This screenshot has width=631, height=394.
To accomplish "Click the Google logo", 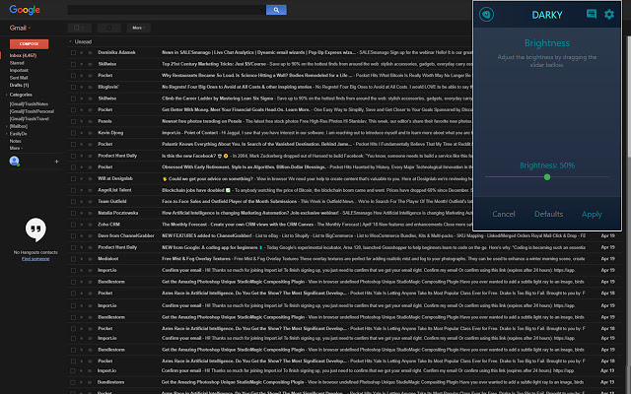I will 25,10.
